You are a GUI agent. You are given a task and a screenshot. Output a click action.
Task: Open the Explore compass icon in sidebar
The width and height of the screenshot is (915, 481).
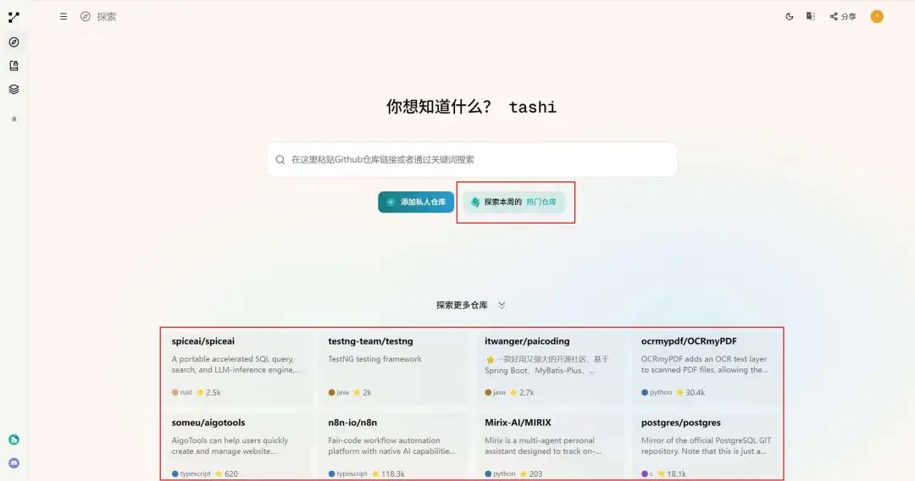pos(14,42)
